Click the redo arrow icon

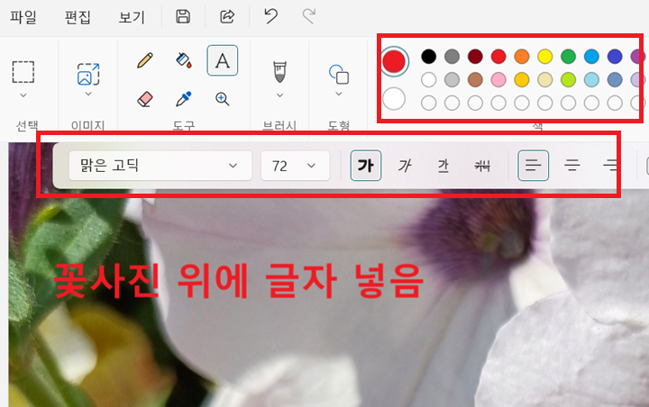click(x=309, y=16)
